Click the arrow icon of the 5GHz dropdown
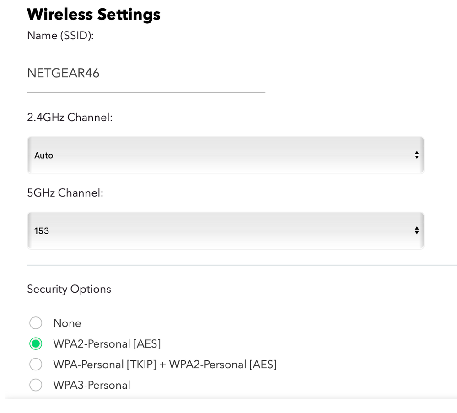This screenshot has height=413, width=457. pos(416,231)
